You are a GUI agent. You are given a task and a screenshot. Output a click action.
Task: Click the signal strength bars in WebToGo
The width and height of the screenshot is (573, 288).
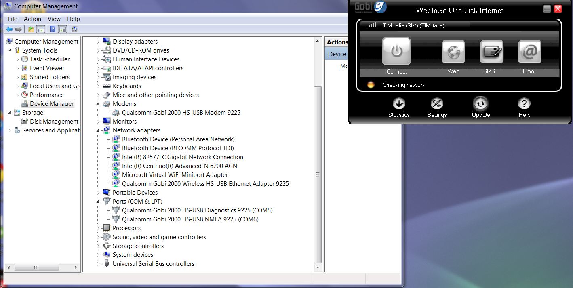tap(371, 25)
